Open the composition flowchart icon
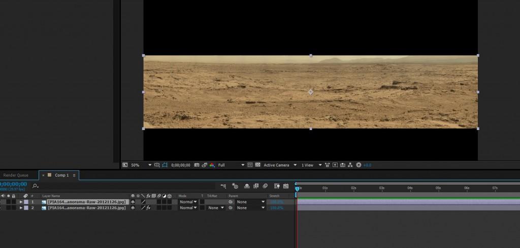Screen dimensions: 520x248 click(351, 165)
